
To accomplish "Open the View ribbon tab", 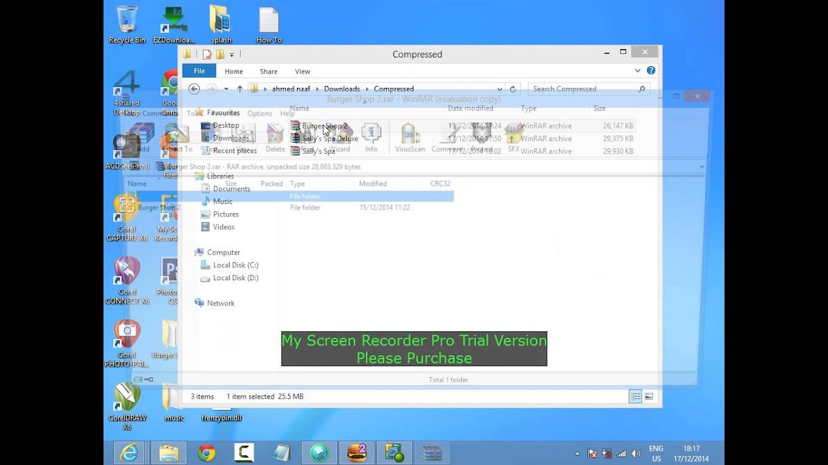I will tap(303, 71).
